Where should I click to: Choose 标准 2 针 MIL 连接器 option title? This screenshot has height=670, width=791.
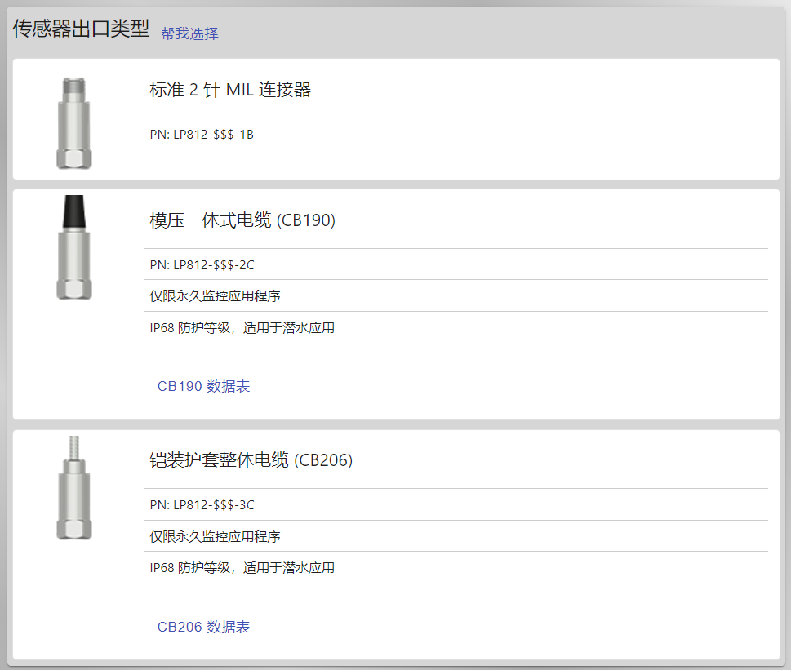[x=230, y=90]
